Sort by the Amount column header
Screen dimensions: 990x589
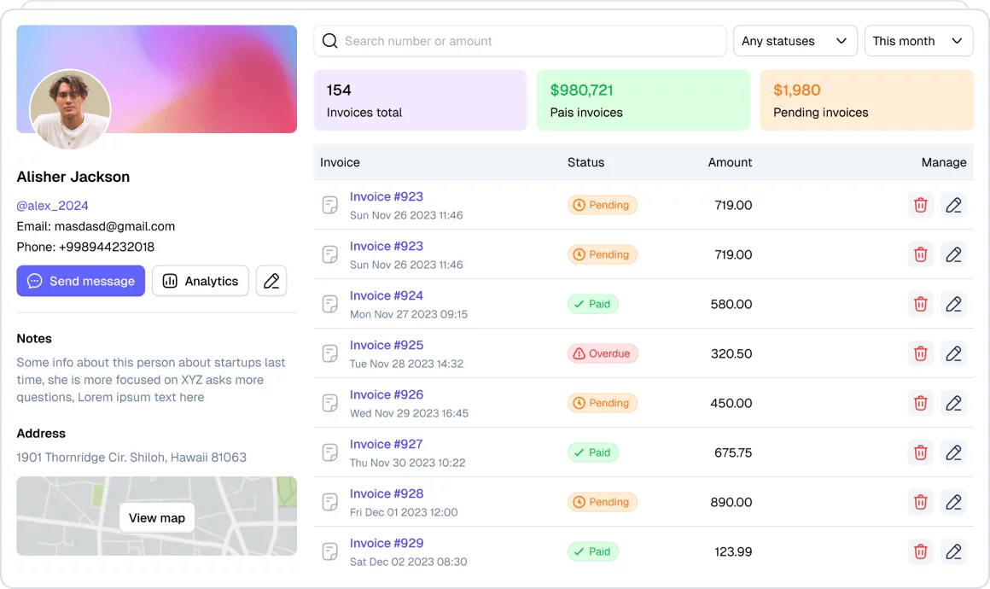tap(730, 162)
